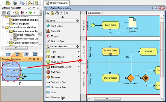Viewport: 166px width, 102px height.
Task: Click the green checkmark in Diagram Navigator toolbar
Action: pos(30,13)
